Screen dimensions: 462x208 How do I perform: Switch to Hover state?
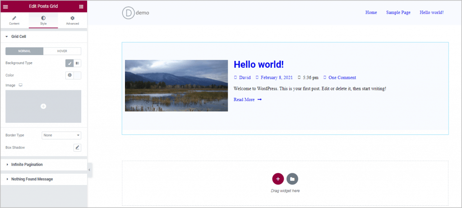62,51
